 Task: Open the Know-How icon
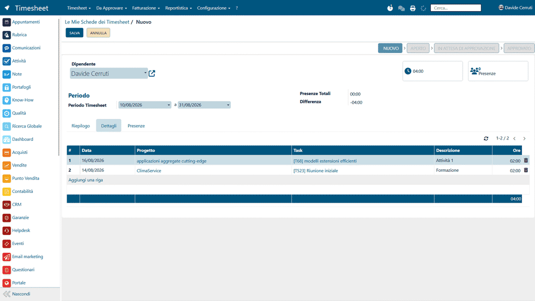(x=6, y=100)
